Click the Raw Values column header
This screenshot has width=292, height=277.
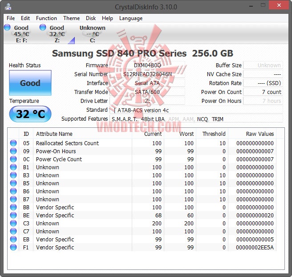point(252,134)
